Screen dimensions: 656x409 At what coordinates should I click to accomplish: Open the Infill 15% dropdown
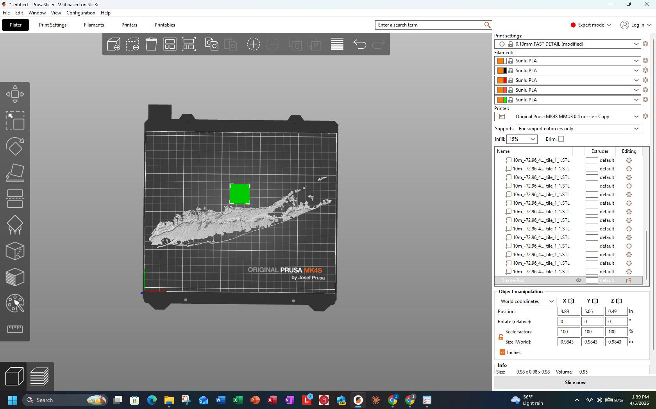point(522,139)
